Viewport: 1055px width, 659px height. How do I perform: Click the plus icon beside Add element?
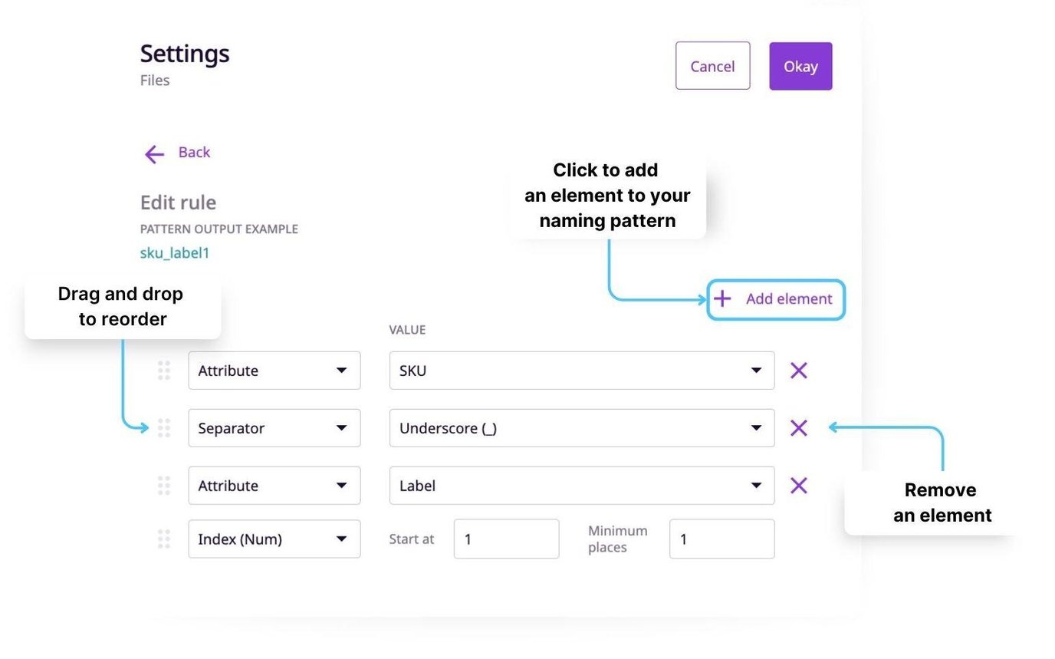coord(721,299)
